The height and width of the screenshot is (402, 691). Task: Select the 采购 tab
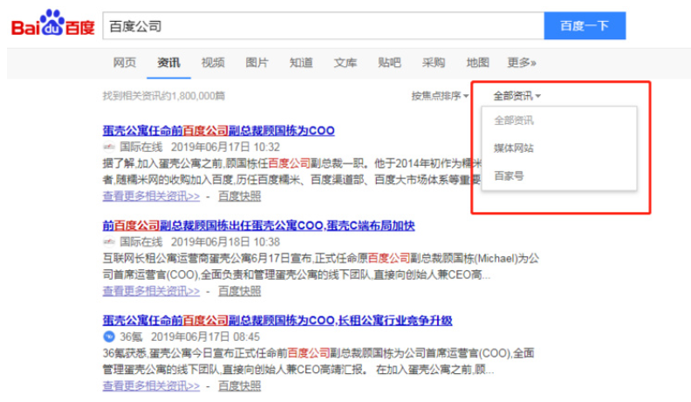click(x=434, y=63)
